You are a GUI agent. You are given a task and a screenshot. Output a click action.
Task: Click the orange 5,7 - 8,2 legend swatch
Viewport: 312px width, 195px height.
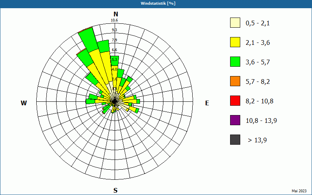[x=235, y=81]
